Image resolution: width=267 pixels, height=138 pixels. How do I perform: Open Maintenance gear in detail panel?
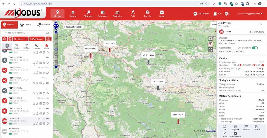pyautogui.click(x=235, y=135)
